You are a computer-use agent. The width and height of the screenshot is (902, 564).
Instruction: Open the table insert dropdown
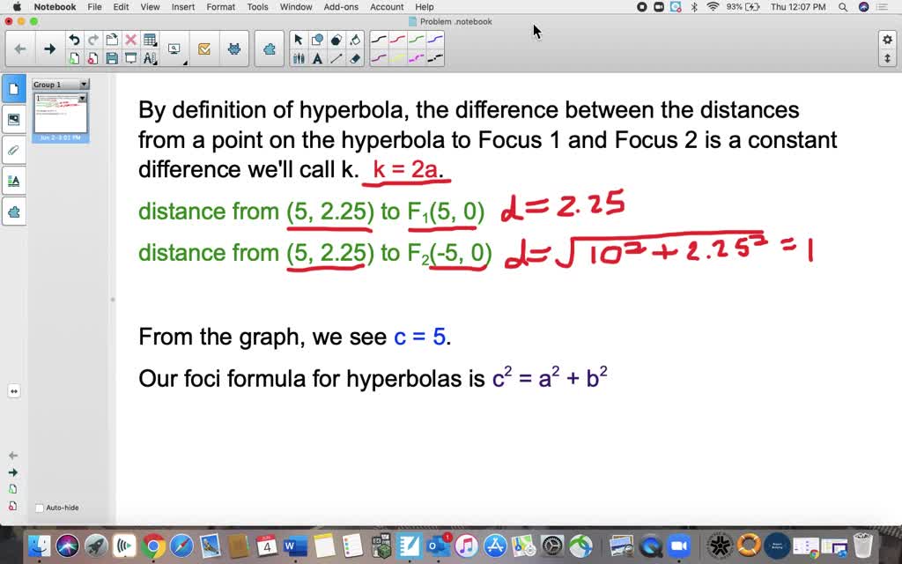coord(151,40)
